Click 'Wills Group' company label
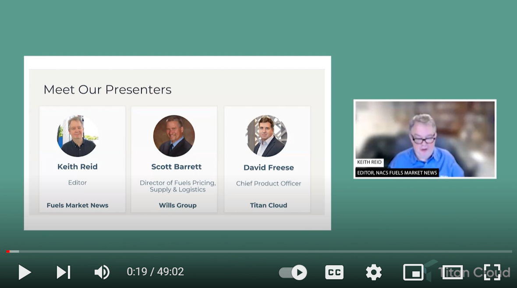Image resolution: width=517 pixels, height=288 pixels. (x=178, y=205)
